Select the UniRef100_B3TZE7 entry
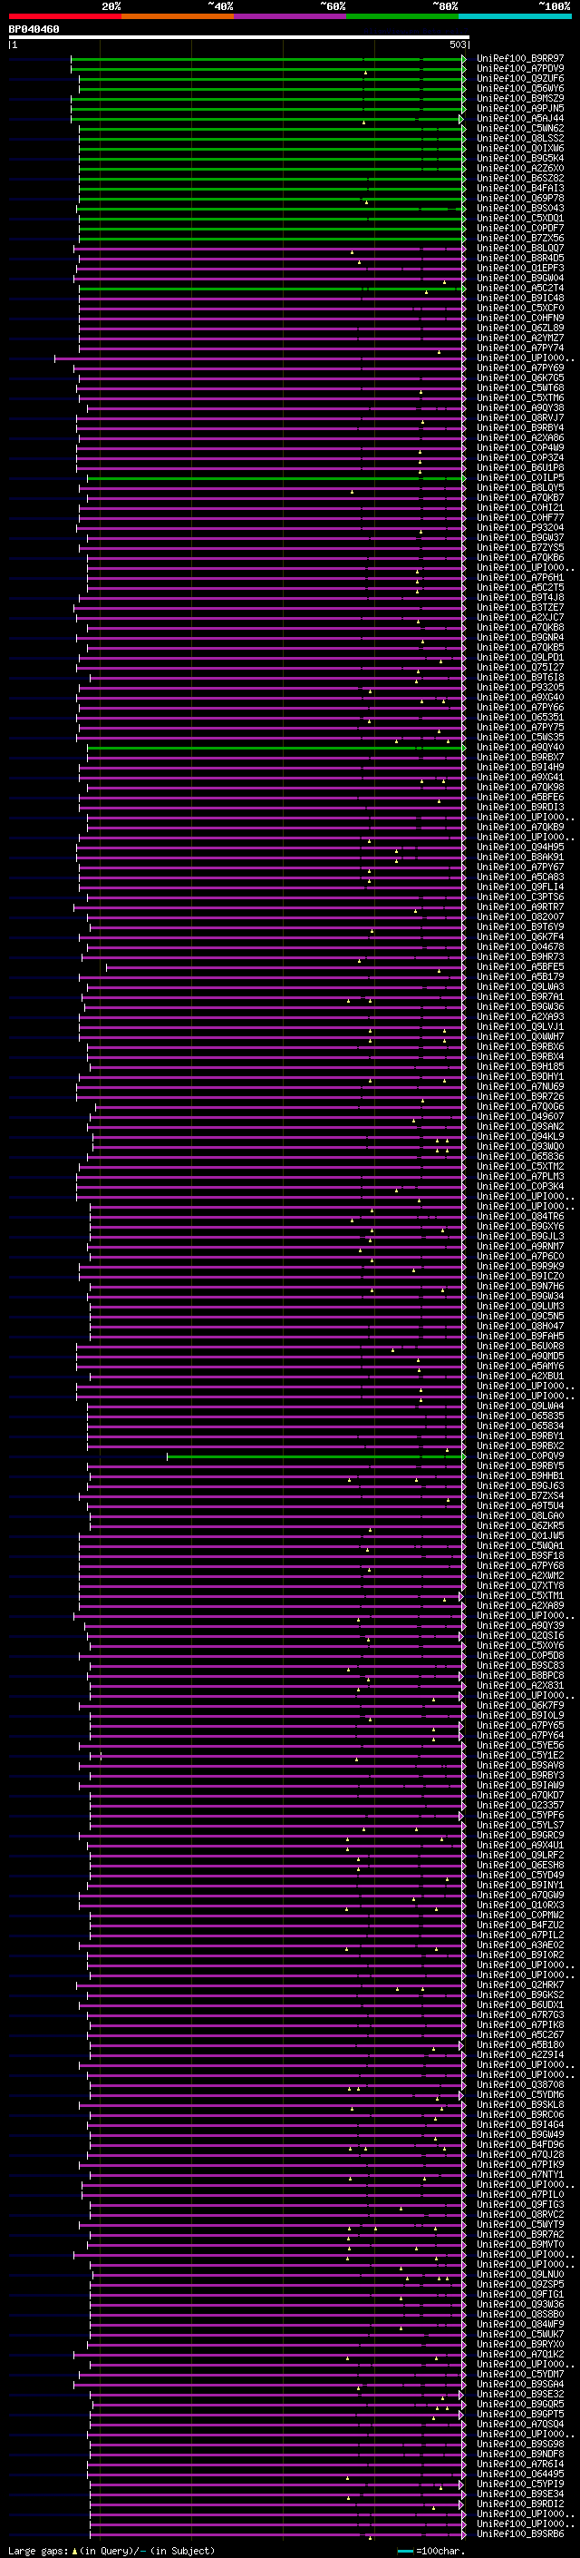The width and height of the screenshot is (580, 2558). (x=520, y=608)
